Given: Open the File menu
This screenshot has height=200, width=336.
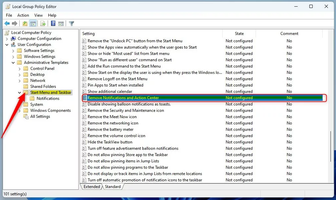Looking at the screenshot, I should [9, 15].
